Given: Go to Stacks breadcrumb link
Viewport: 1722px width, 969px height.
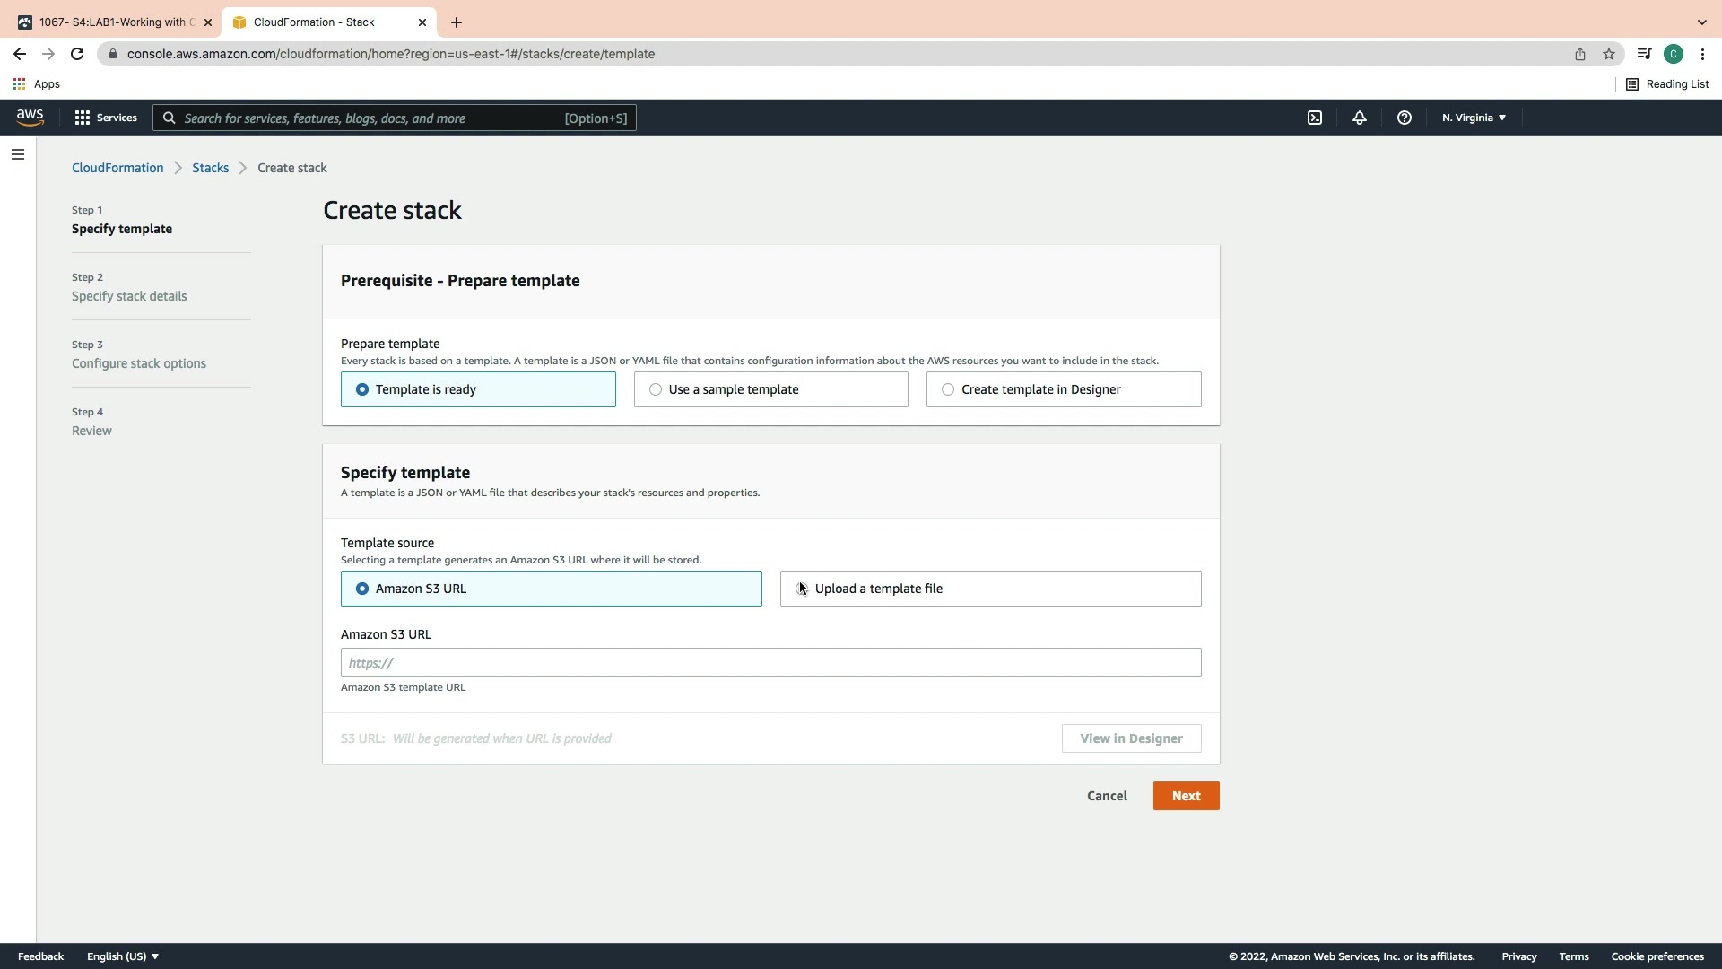Looking at the screenshot, I should pos(210,168).
